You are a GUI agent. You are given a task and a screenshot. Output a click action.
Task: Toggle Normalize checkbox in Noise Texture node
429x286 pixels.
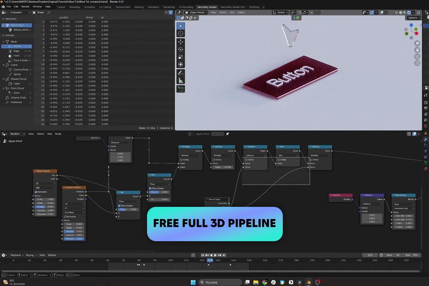pyautogui.click(x=36, y=192)
